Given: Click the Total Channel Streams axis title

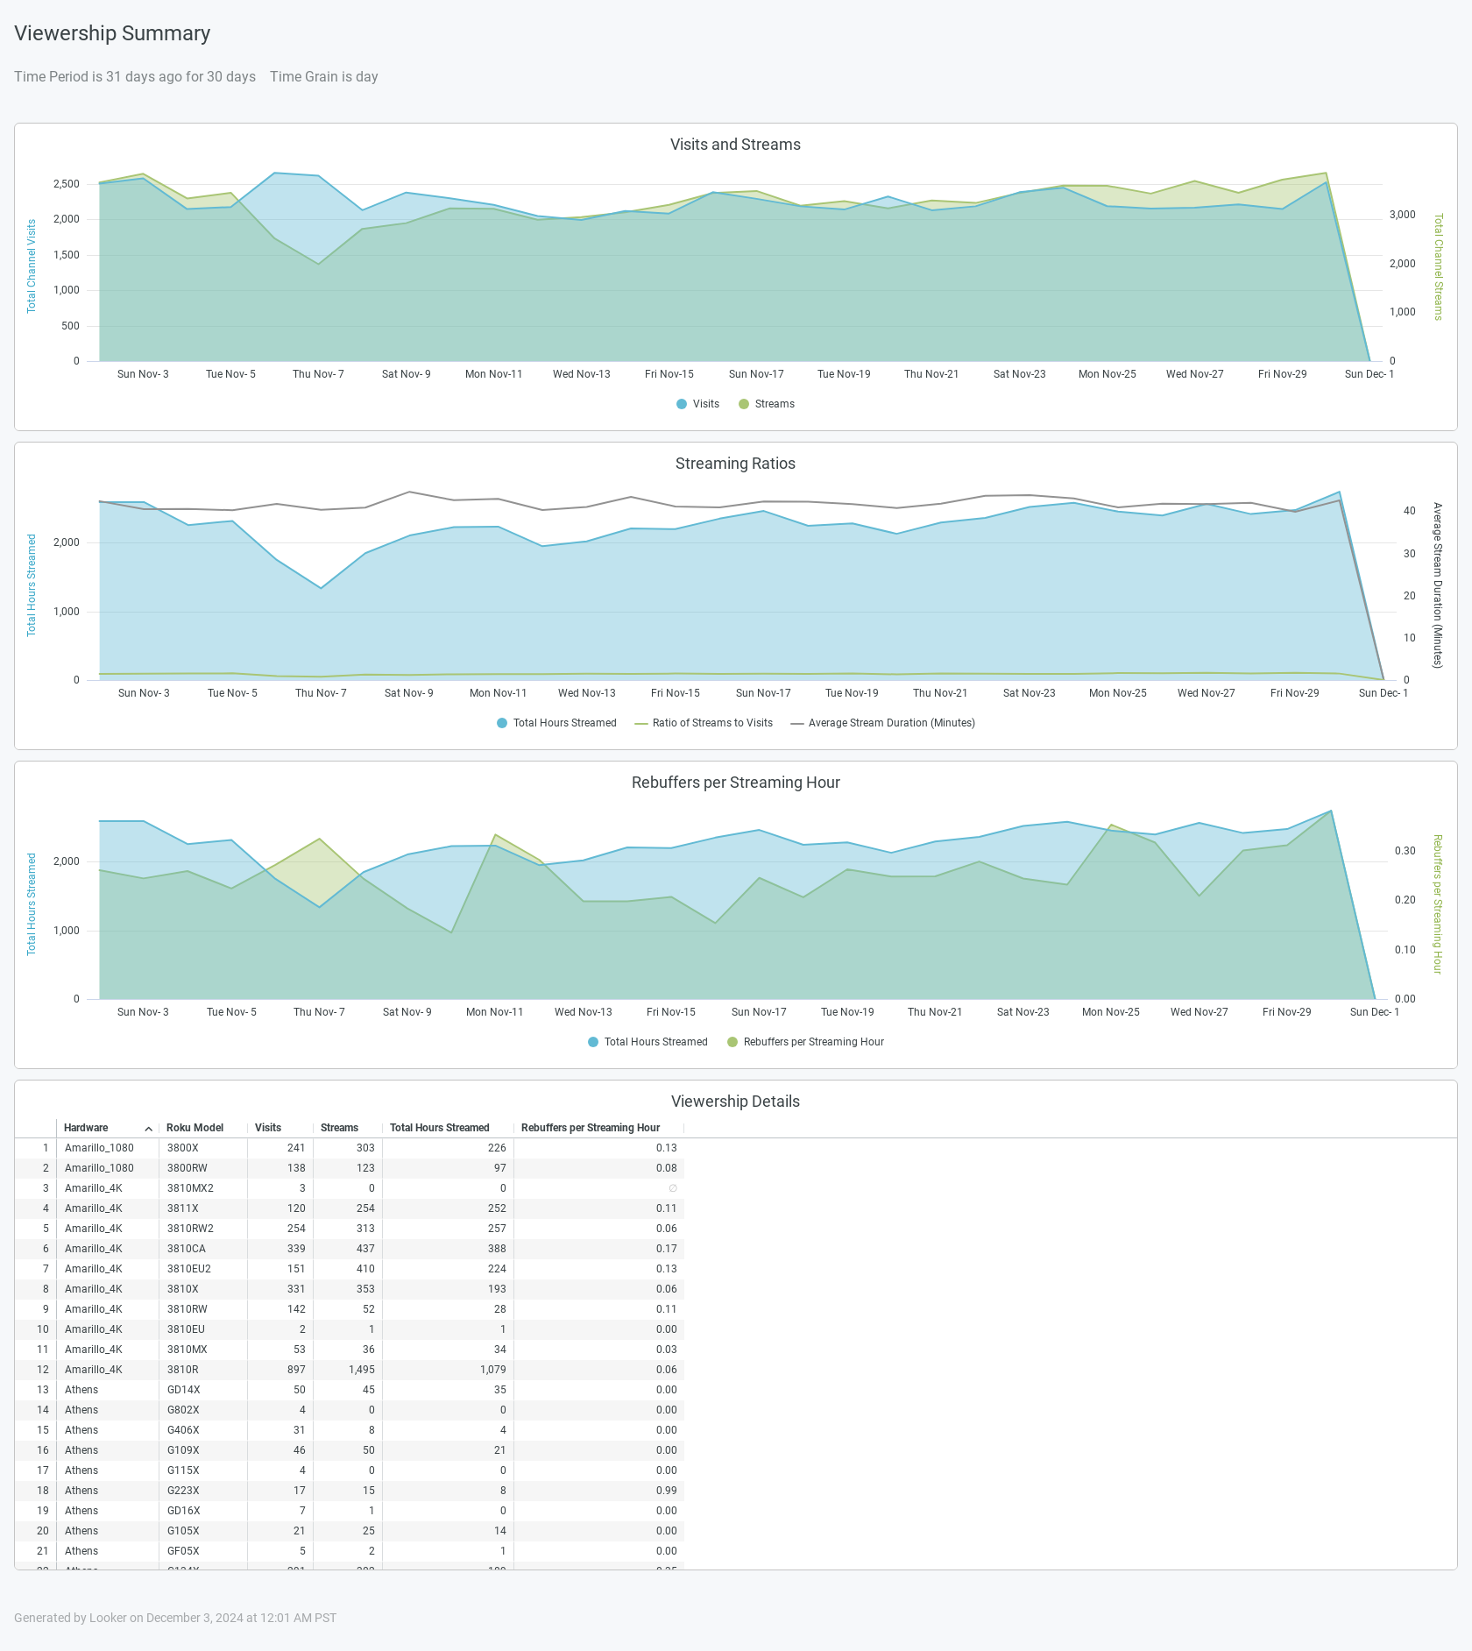Looking at the screenshot, I should 1438,267.
